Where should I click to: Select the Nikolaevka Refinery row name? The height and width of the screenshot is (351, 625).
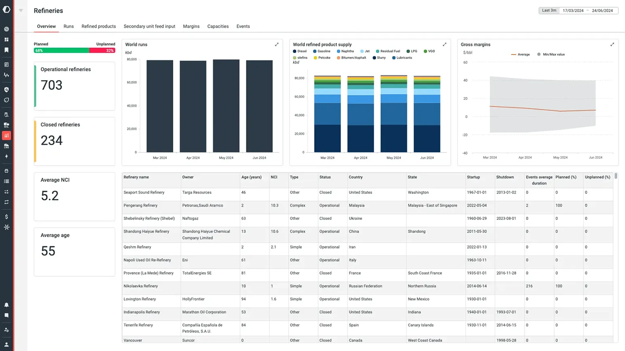tap(140, 286)
